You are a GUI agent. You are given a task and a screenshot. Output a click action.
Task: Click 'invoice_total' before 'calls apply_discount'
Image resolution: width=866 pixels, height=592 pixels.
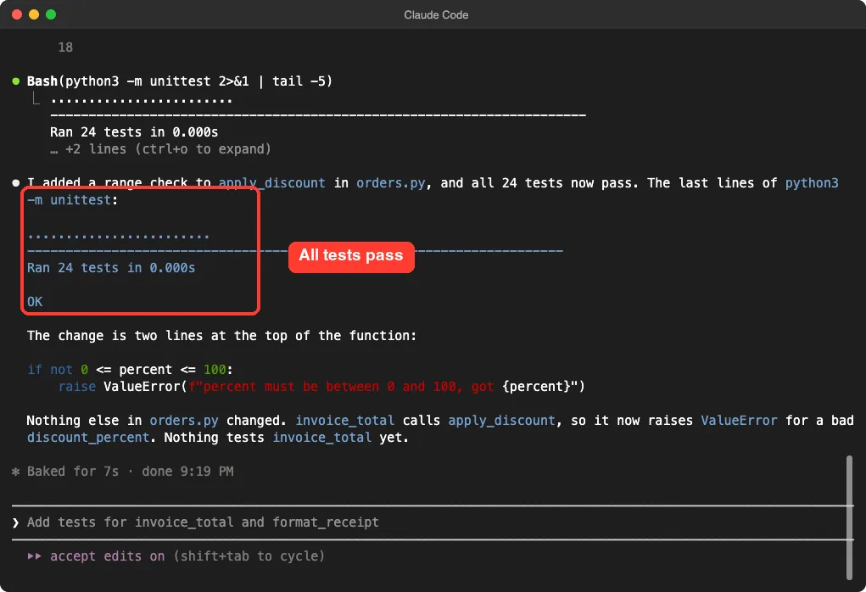coord(344,421)
